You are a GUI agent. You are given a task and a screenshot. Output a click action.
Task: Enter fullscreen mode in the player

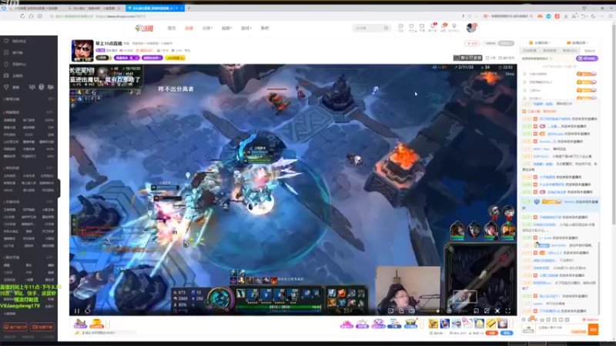508,311
